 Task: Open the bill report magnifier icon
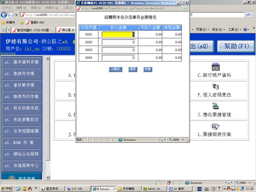tap(215, 126)
